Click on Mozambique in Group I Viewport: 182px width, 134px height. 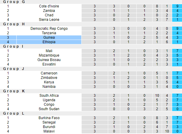49,55
